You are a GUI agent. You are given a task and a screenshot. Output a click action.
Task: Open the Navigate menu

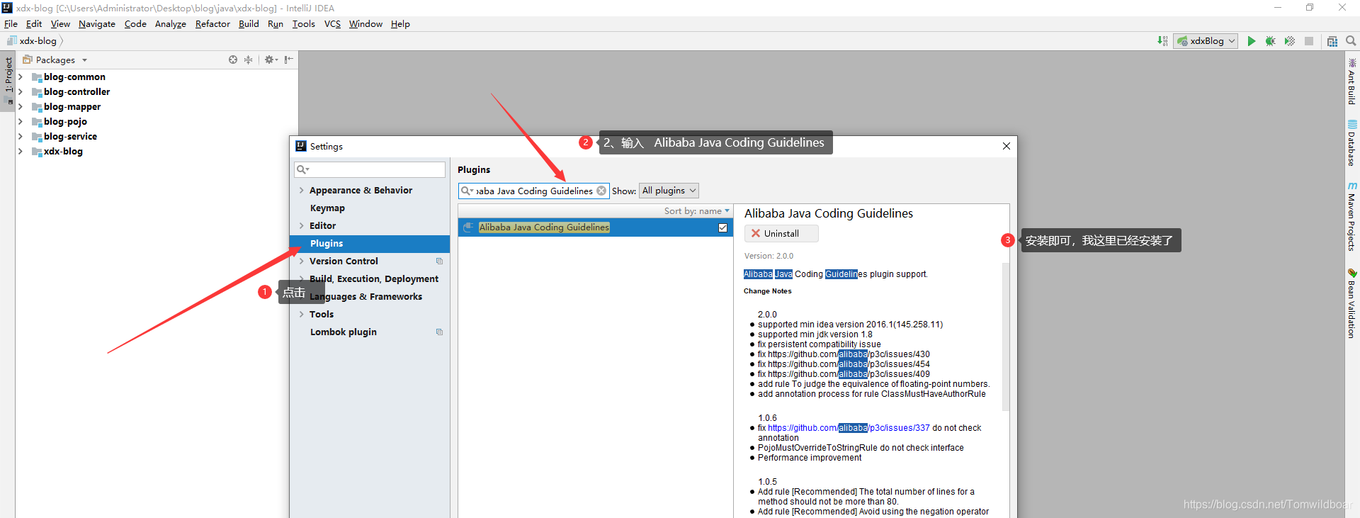click(x=97, y=24)
